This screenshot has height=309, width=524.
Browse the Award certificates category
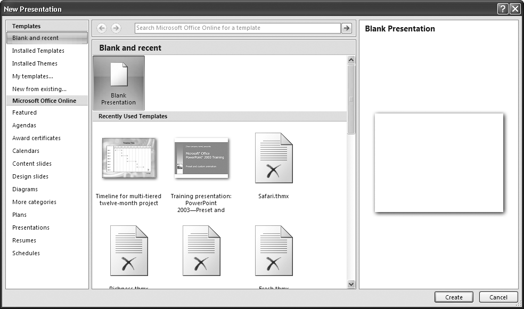36,138
